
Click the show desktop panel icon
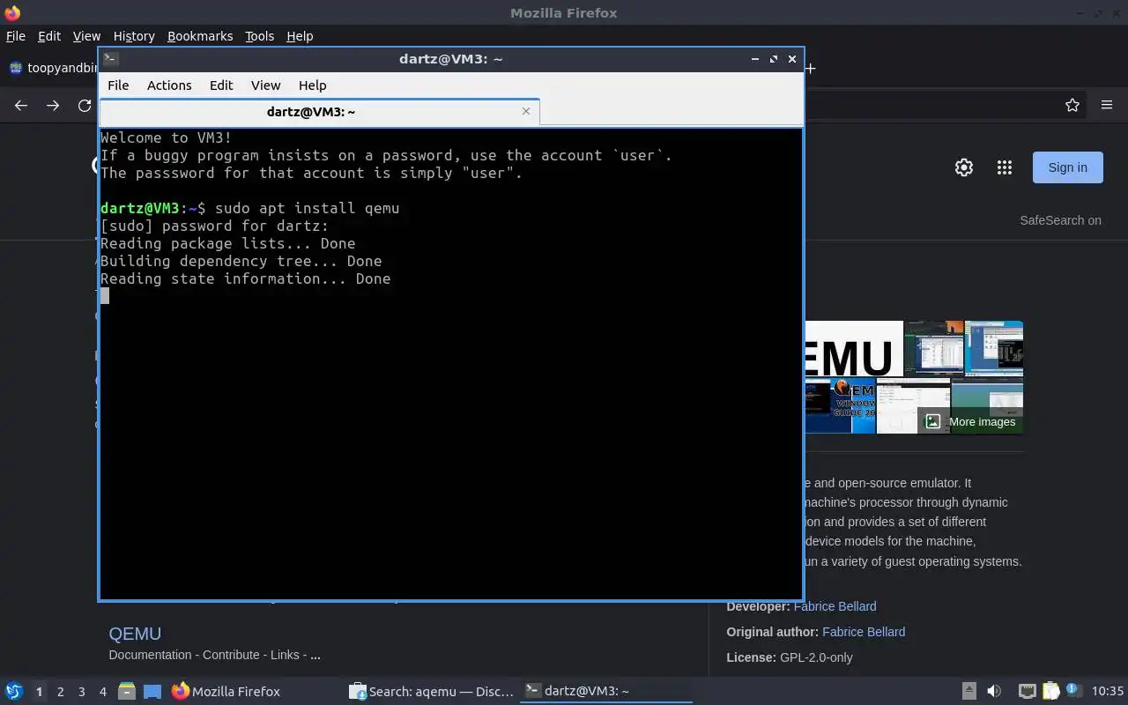[x=152, y=691]
